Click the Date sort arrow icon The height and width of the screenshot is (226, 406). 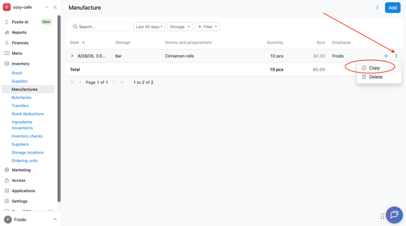pyautogui.click(x=84, y=42)
